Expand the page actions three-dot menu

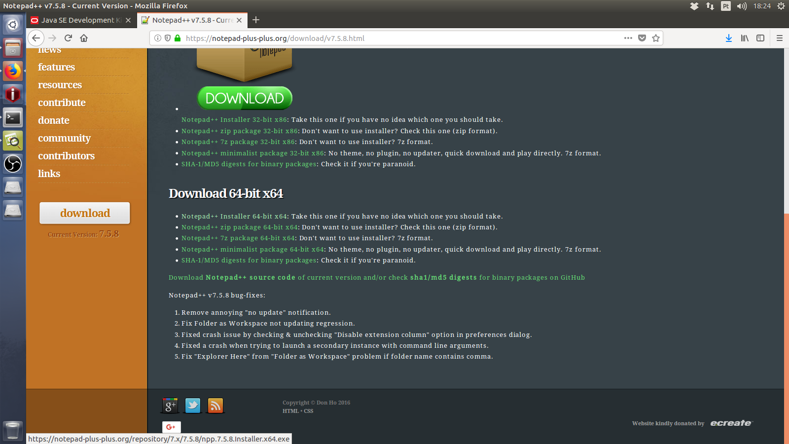pos(628,38)
